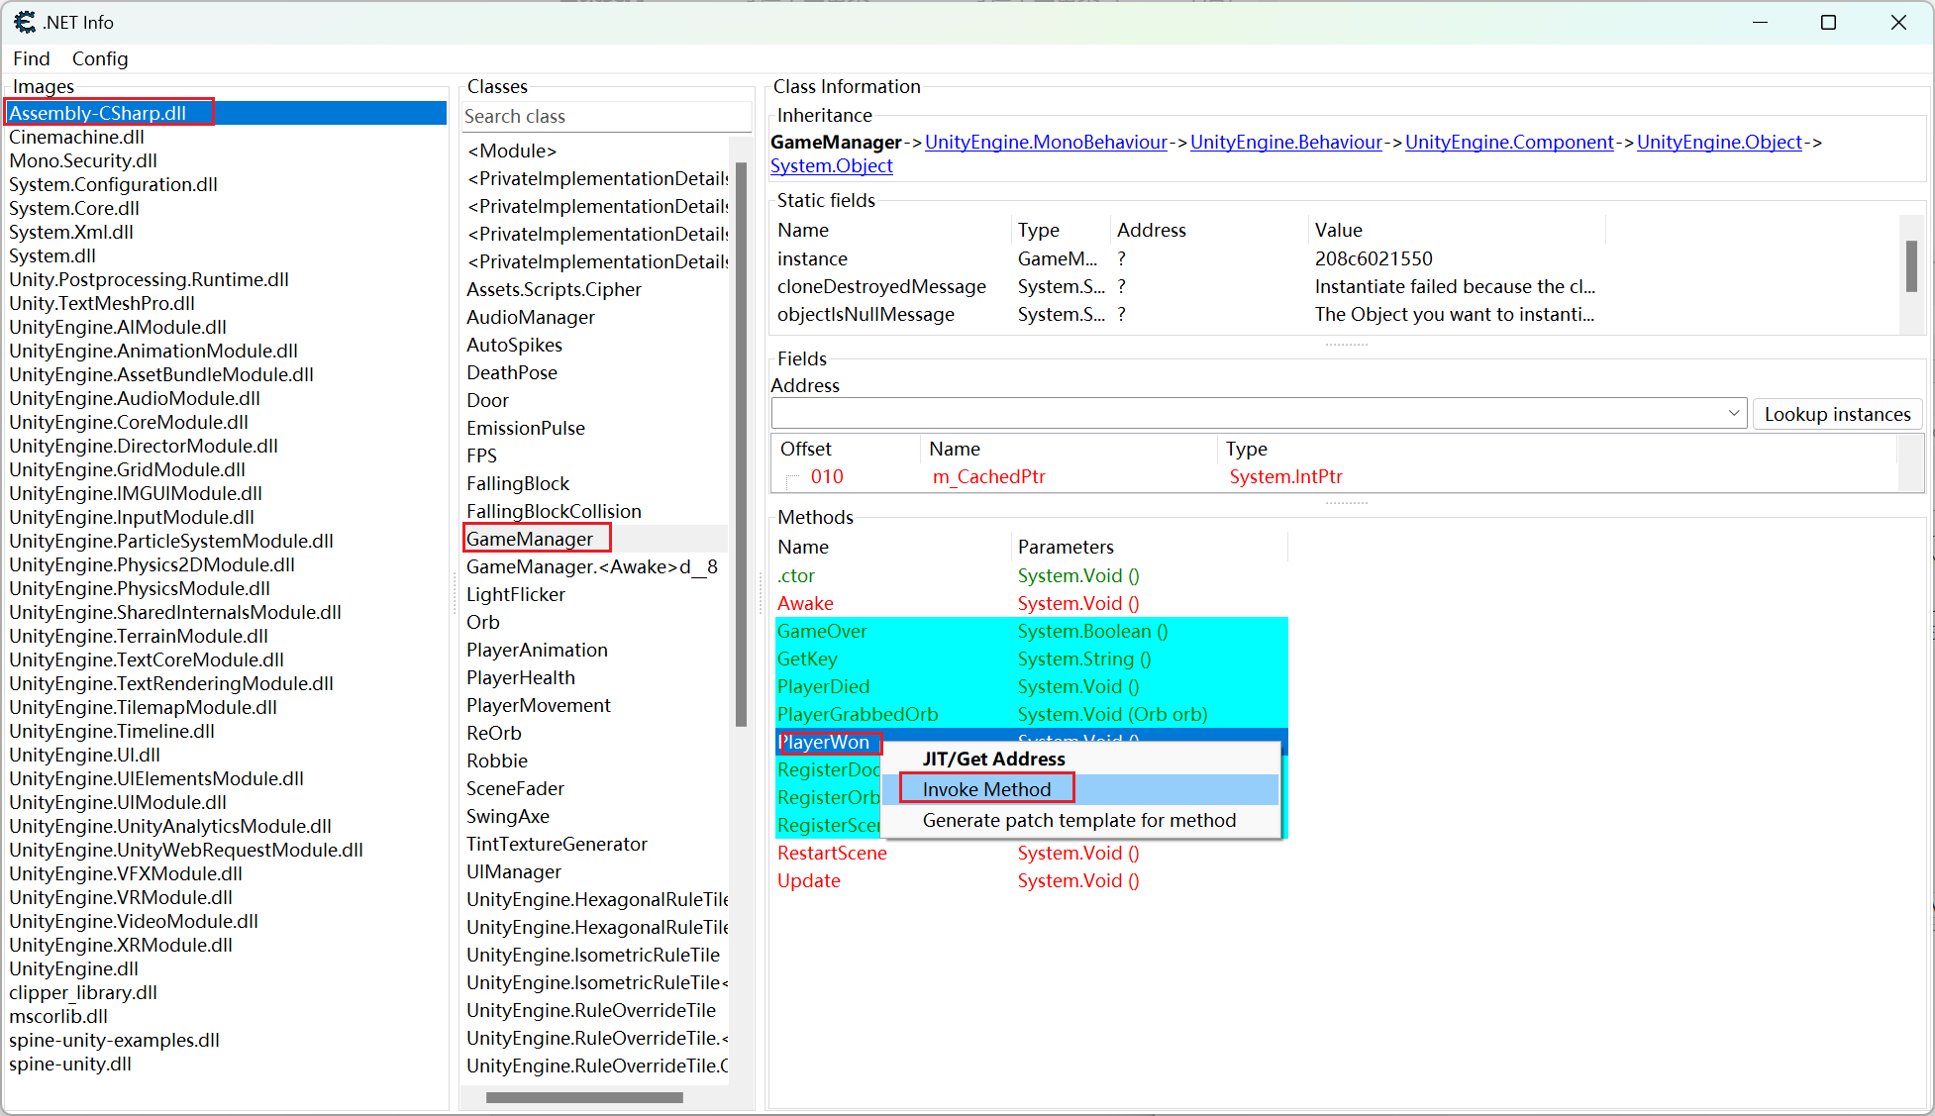Click Generate patch template for method
This screenshot has width=1935, height=1116.
click(1078, 820)
